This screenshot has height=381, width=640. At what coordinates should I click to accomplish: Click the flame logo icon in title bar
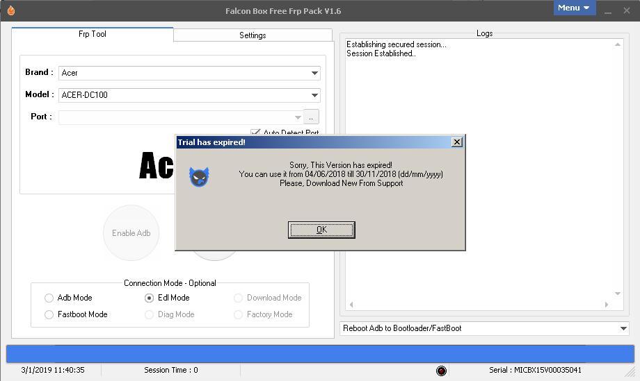[x=11, y=10]
